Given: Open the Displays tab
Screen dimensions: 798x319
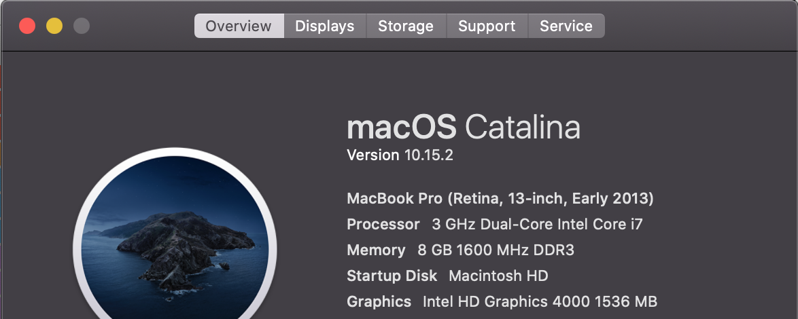Looking at the screenshot, I should tap(325, 26).
